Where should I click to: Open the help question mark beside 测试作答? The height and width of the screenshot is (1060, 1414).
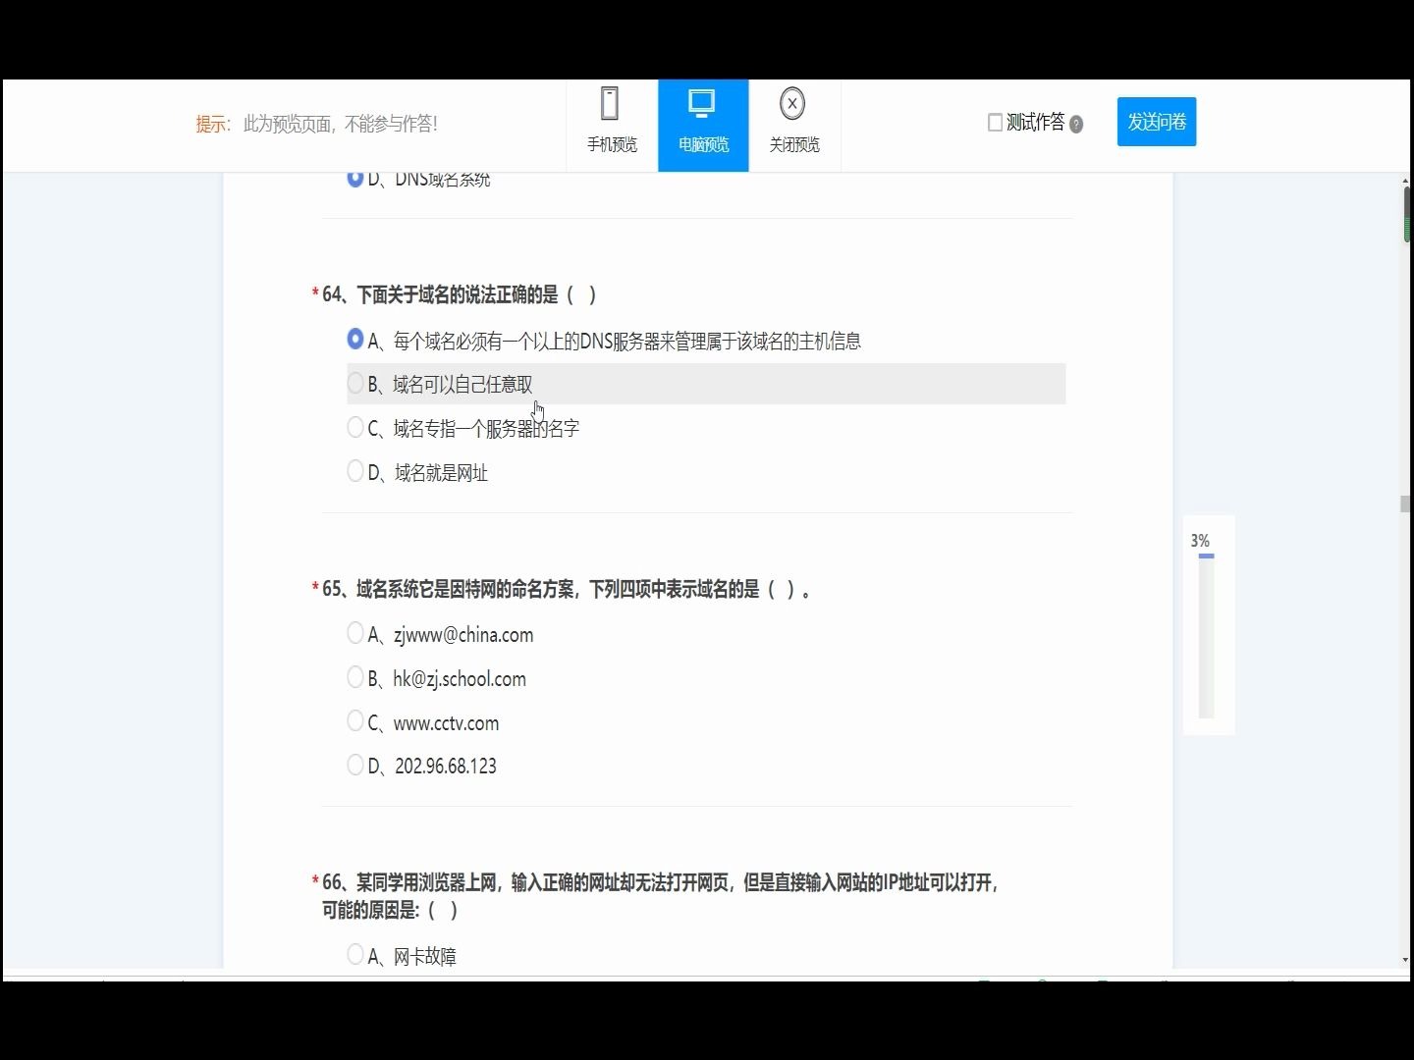1076,125
